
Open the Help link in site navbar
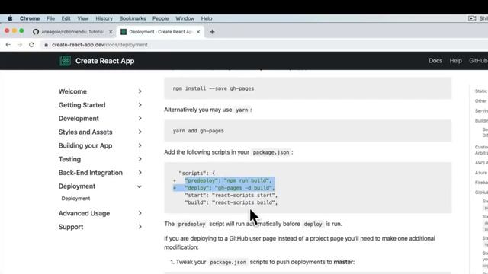(456, 61)
